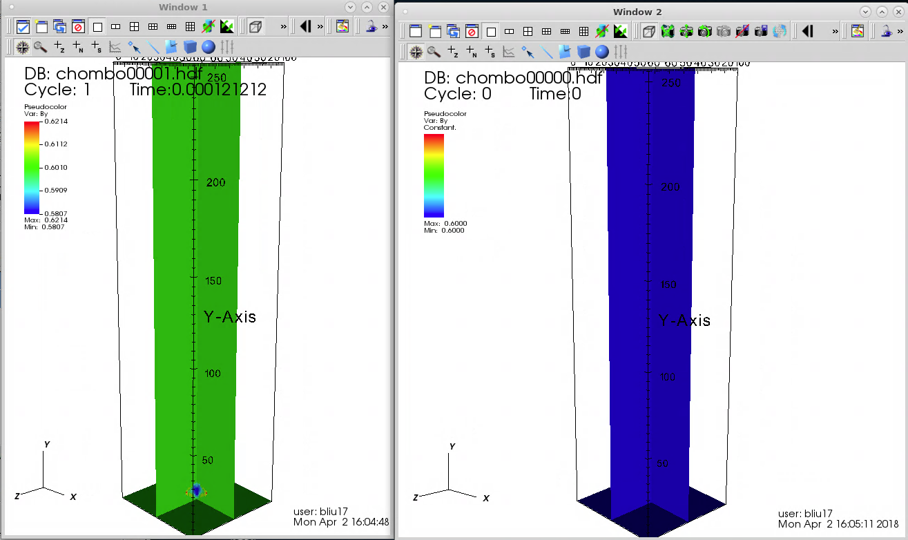Click the XYZ axis triad in Window 2

click(x=452, y=473)
